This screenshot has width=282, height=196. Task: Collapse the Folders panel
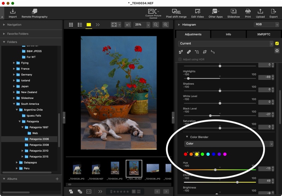4,42
